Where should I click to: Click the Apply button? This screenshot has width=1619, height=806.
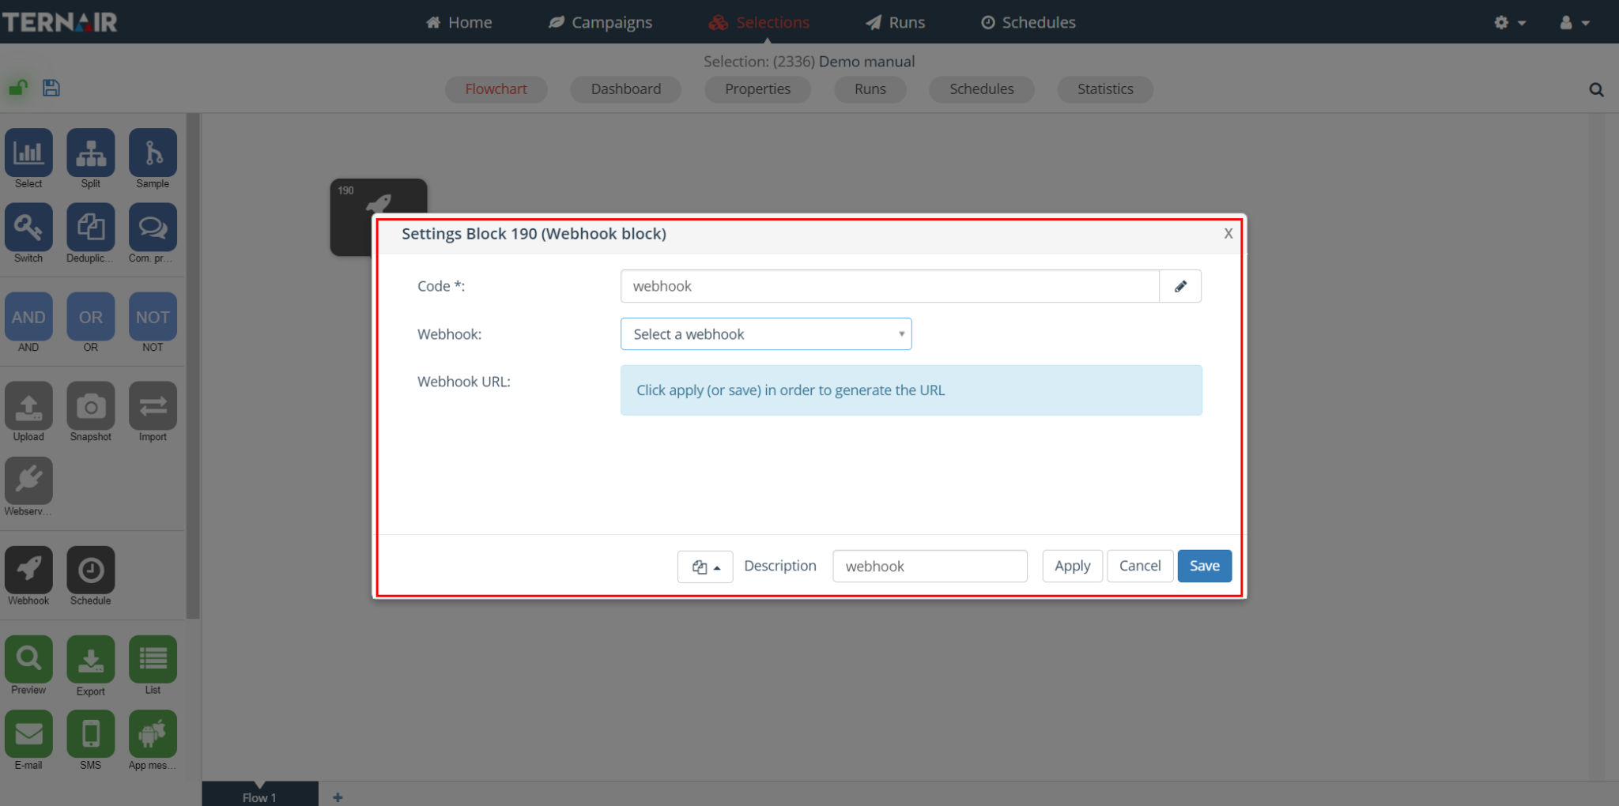point(1072,566)
